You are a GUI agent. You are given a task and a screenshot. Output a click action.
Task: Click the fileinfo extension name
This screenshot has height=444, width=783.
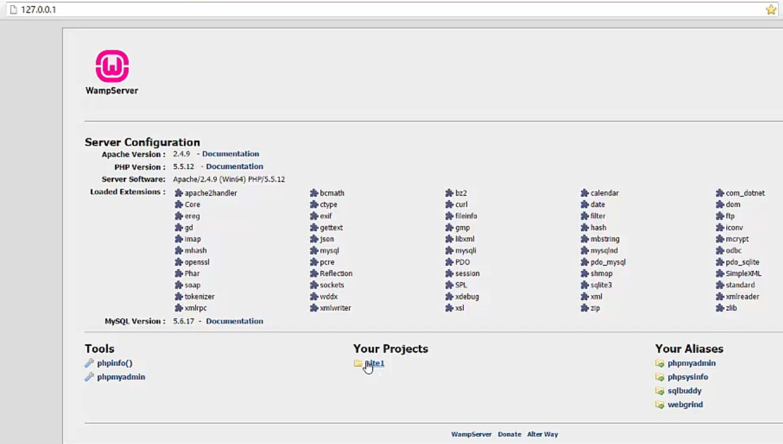[x=466, y=216]
